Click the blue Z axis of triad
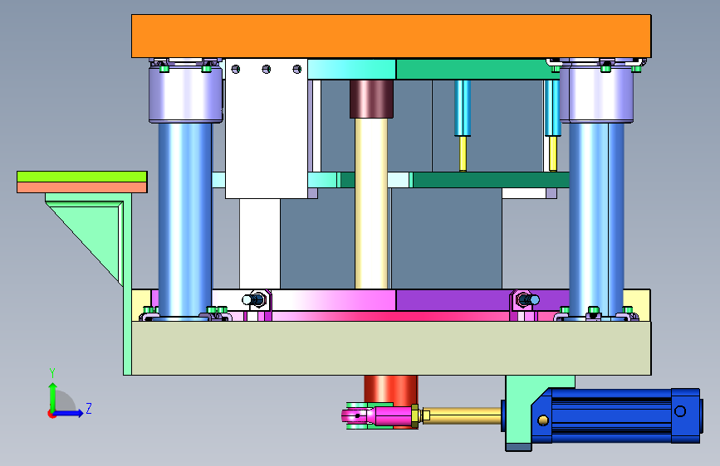 point(69,413)
